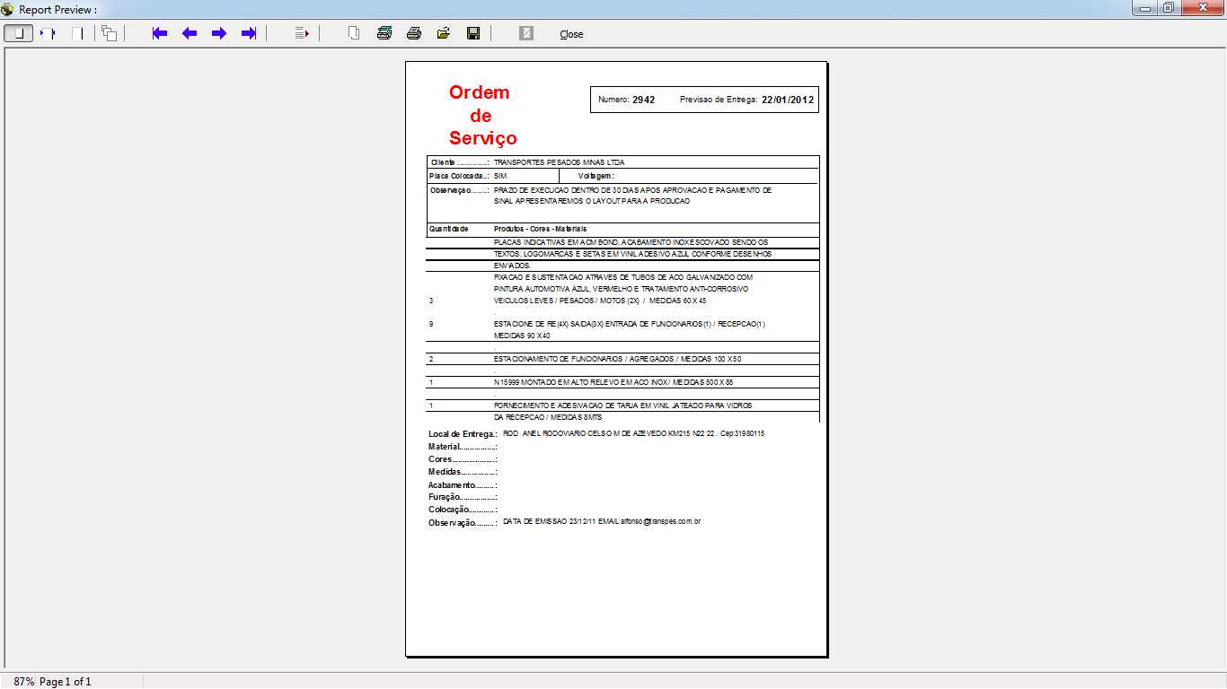Click the 'N 15999 MONTADO EM ALTO RELEVO' line
This screenshot has width=1227, height=689.
click(613, 382)
